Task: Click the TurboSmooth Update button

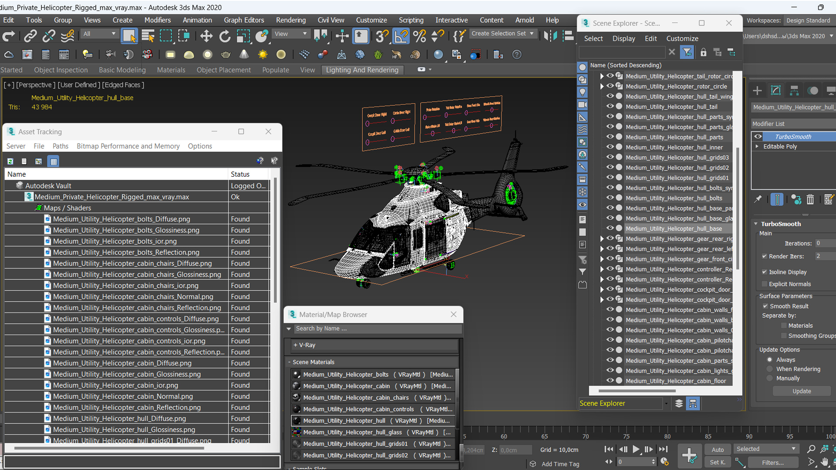Action: coord(802,391)
